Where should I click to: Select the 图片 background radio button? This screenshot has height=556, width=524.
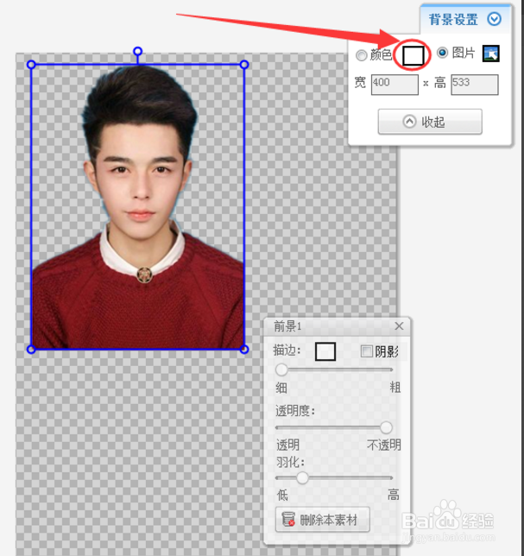tap(442, 53)
